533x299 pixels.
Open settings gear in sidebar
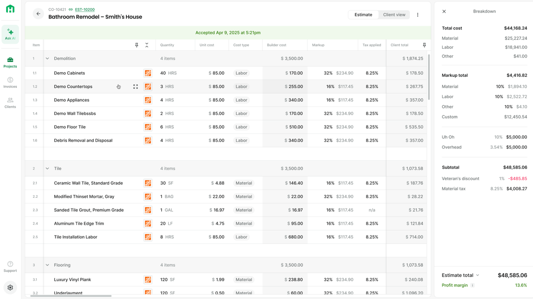(x=10, y=287)
